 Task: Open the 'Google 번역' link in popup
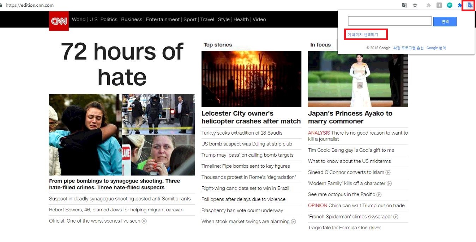[x=436, y=48]
